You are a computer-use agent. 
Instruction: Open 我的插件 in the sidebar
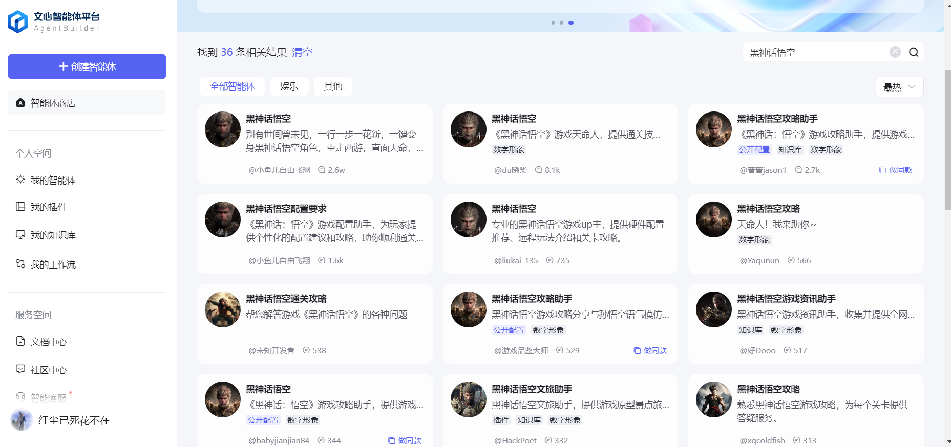tap(49, 207)
